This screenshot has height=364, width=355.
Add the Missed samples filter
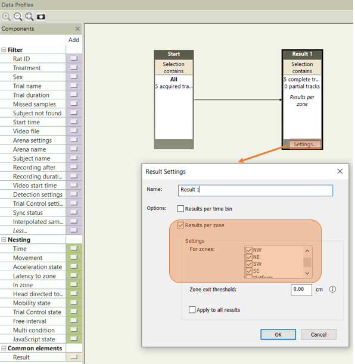click(74, 103)
